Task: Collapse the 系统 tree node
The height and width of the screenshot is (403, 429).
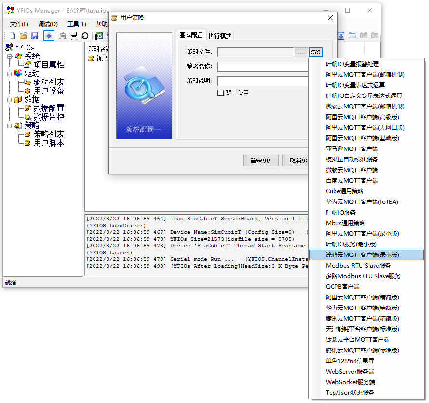Action: (11, 55)
